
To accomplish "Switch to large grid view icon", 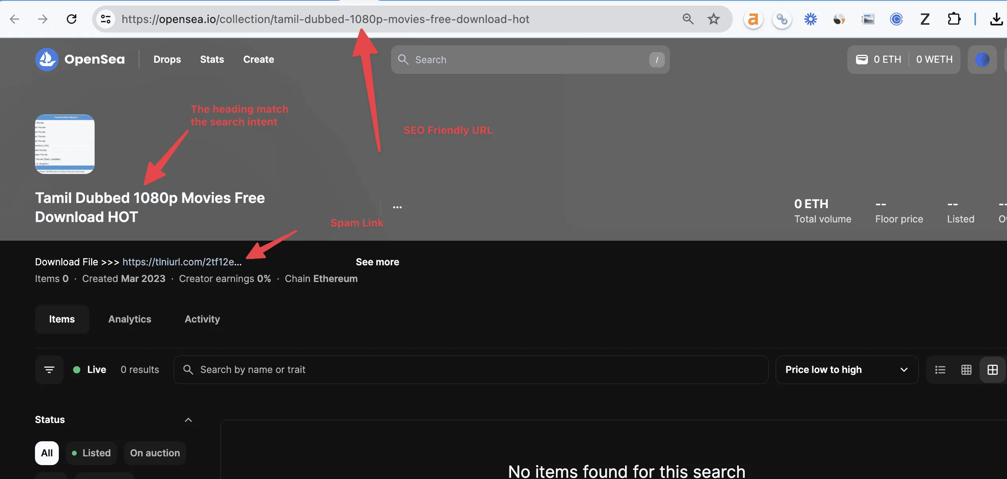I will (993, 370).
